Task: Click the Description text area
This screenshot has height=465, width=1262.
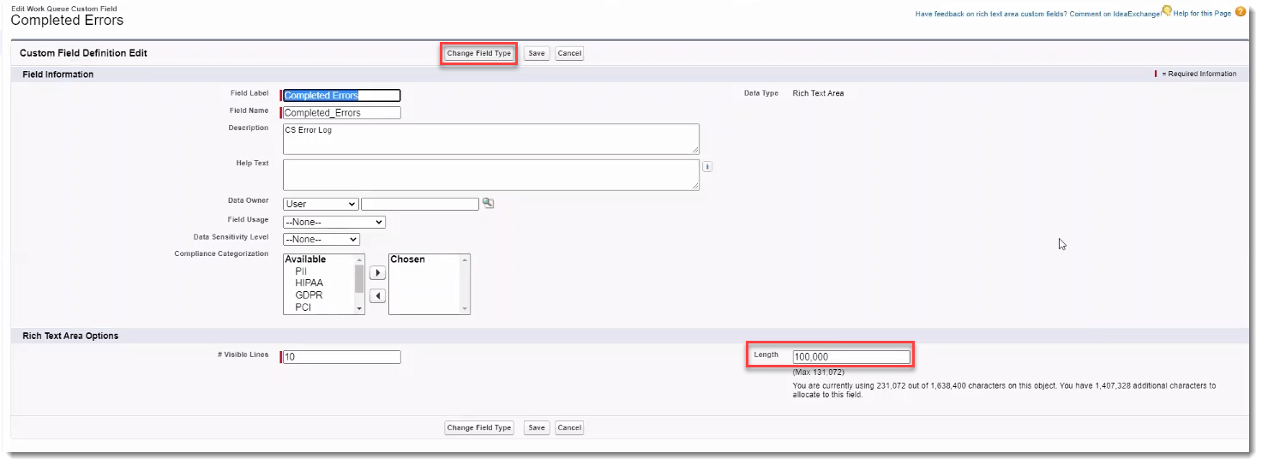Action: tap(490, 139)
